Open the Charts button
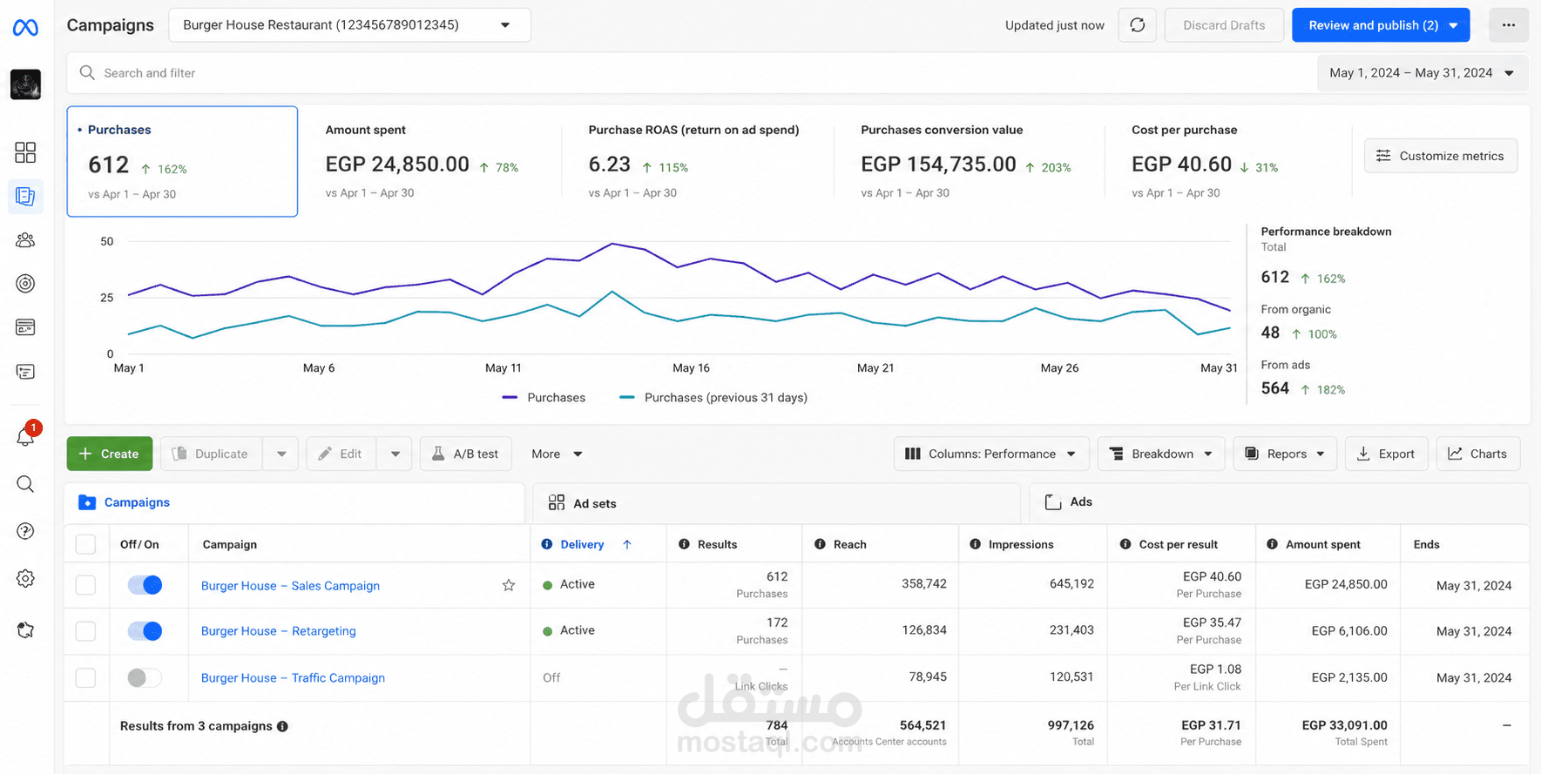 coord(1478,454)
